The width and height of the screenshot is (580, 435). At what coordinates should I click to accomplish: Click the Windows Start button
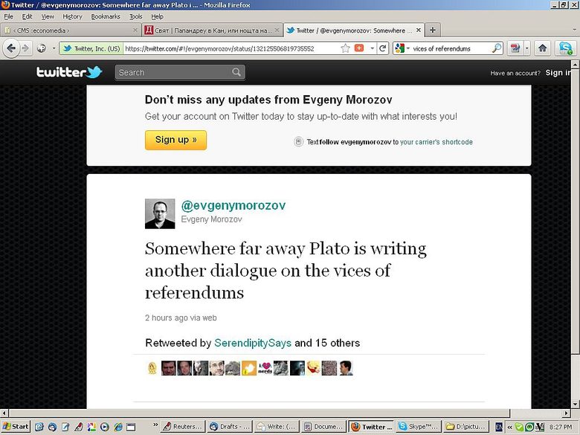pyautogui.click(x=15, y=427)
